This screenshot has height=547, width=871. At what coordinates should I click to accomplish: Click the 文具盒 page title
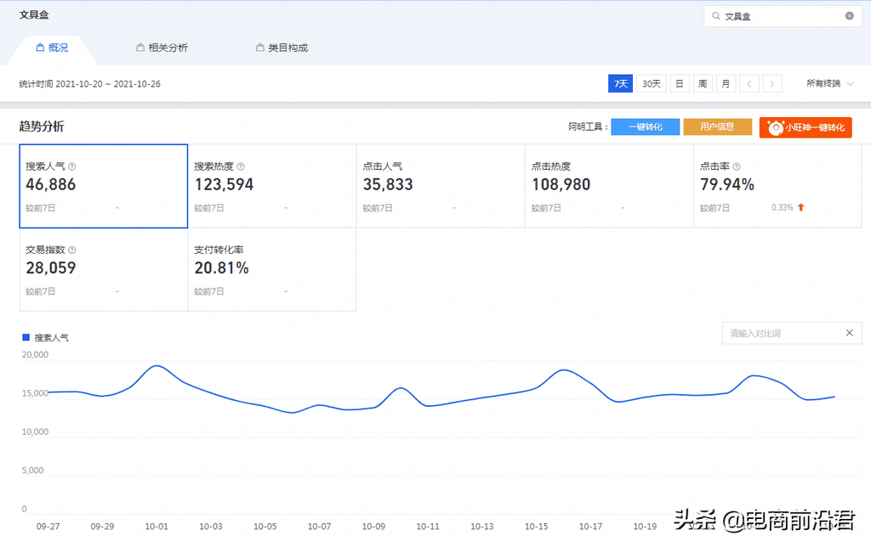pyautogui.click(x=34, y=15)
